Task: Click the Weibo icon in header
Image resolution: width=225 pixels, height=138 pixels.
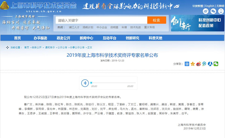Action: click(x=205, y=11)
